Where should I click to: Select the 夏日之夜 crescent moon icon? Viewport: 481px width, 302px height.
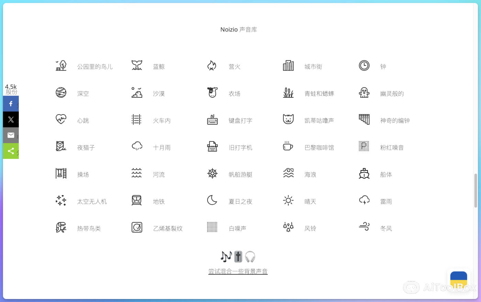point(212,200)
